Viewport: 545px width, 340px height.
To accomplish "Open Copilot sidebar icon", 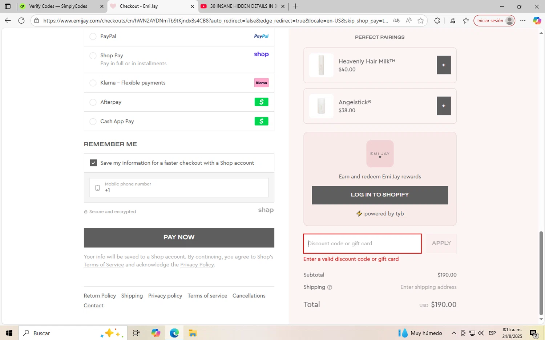I will (x=537, y=21).
